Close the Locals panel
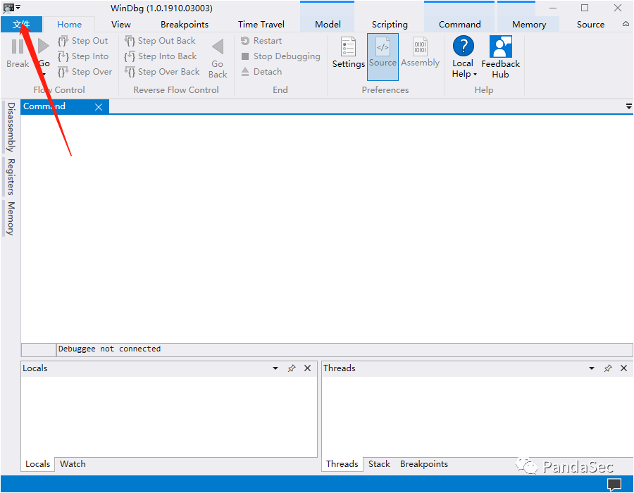634x493 pixels. [x=307, y=368]
